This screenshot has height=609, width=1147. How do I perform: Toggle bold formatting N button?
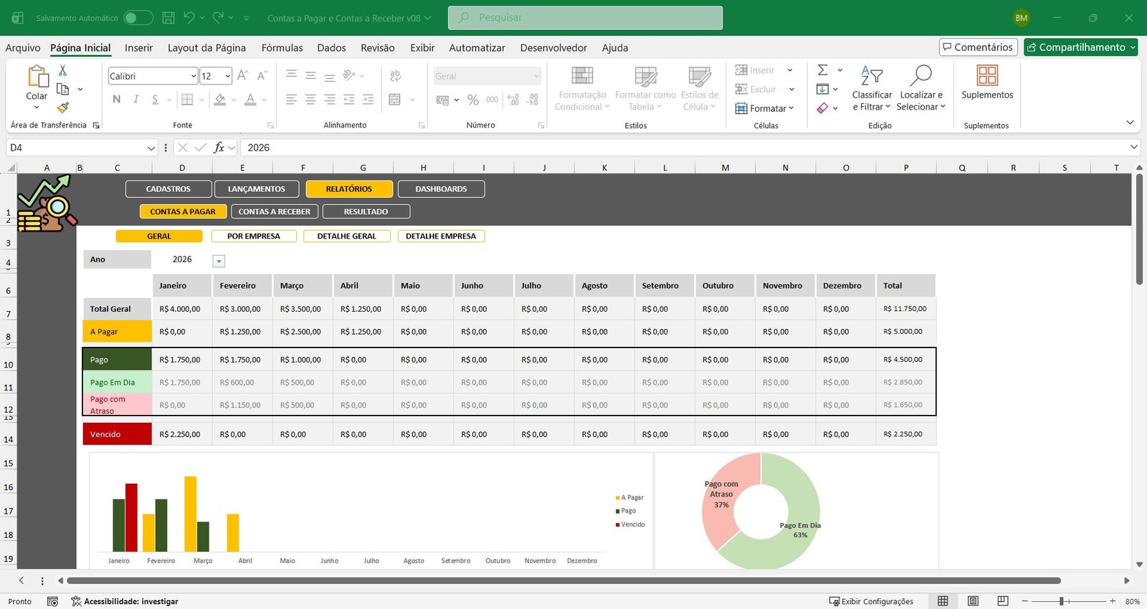[117, 100]
